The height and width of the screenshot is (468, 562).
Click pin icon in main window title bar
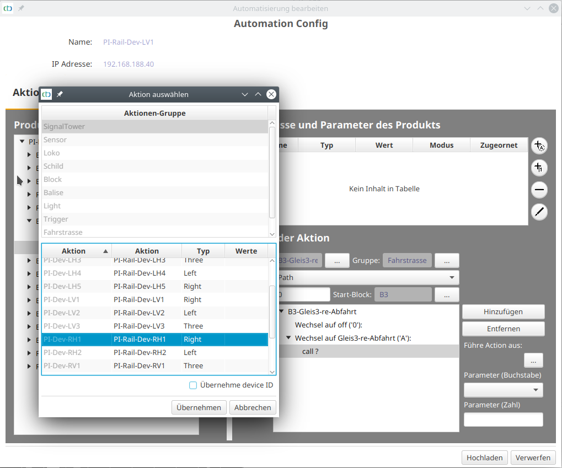[x=21, y=8]
